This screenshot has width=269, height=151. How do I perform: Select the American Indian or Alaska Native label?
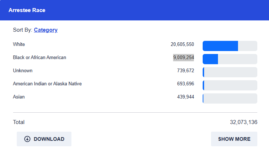click(x=47, y=84)
